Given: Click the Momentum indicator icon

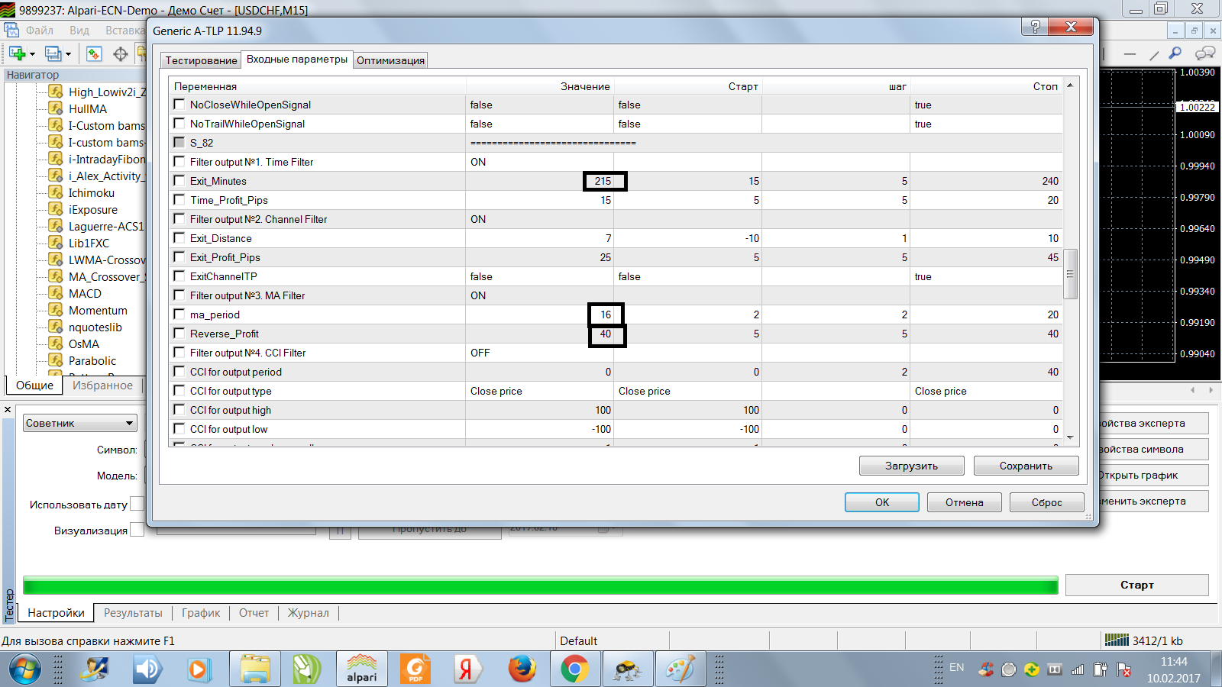Looking at the screenshot, I should [x=56, y=310].
